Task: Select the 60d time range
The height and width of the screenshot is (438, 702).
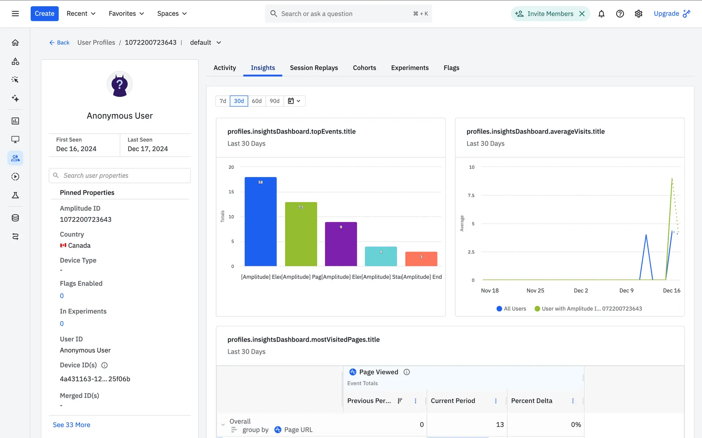Action: tap(257, 101)
